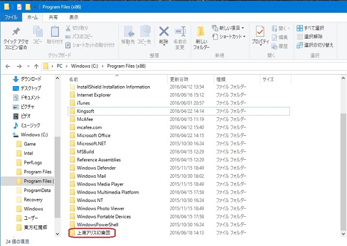Click the Copy ribbon icon
Viewport: 347px width, 246px height.
pyautogui.click(x=38, y=35)
